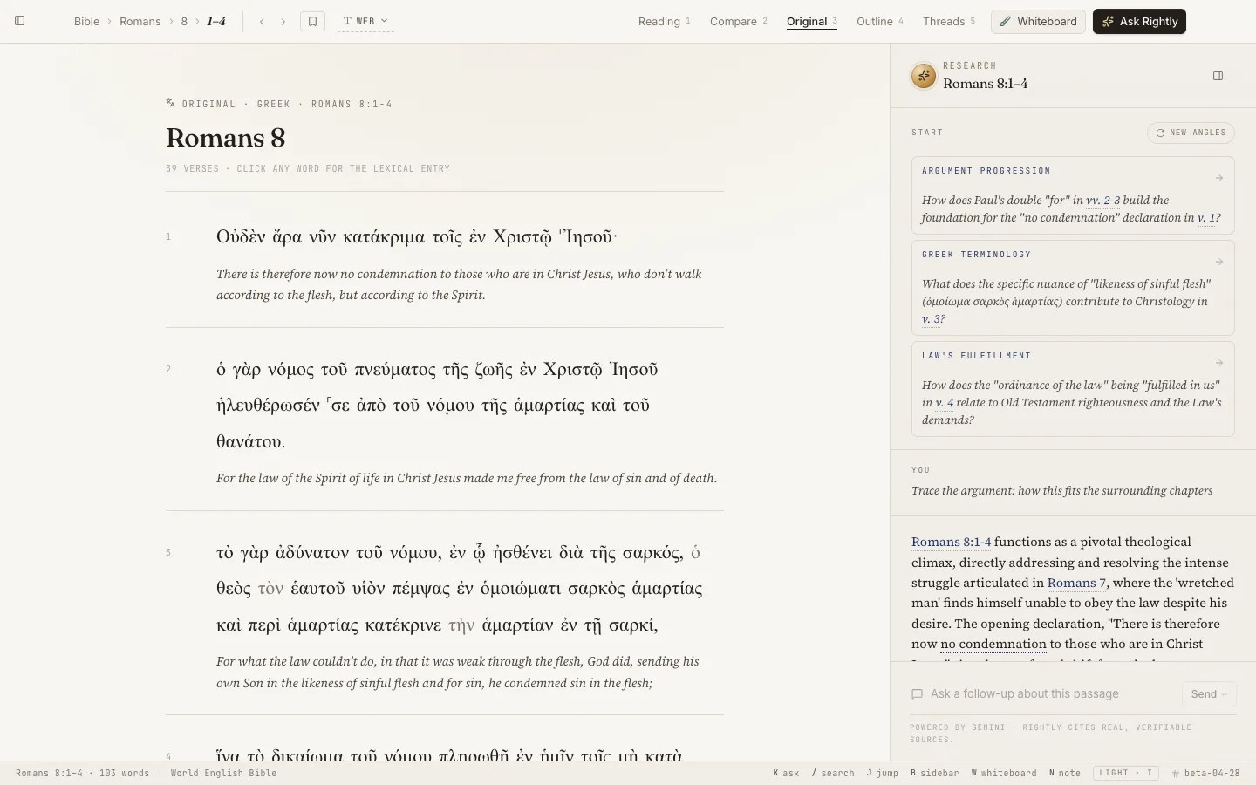The image size is (1256, 785).
Task: Open the Whiteboard
Action: click(1038, 21)
